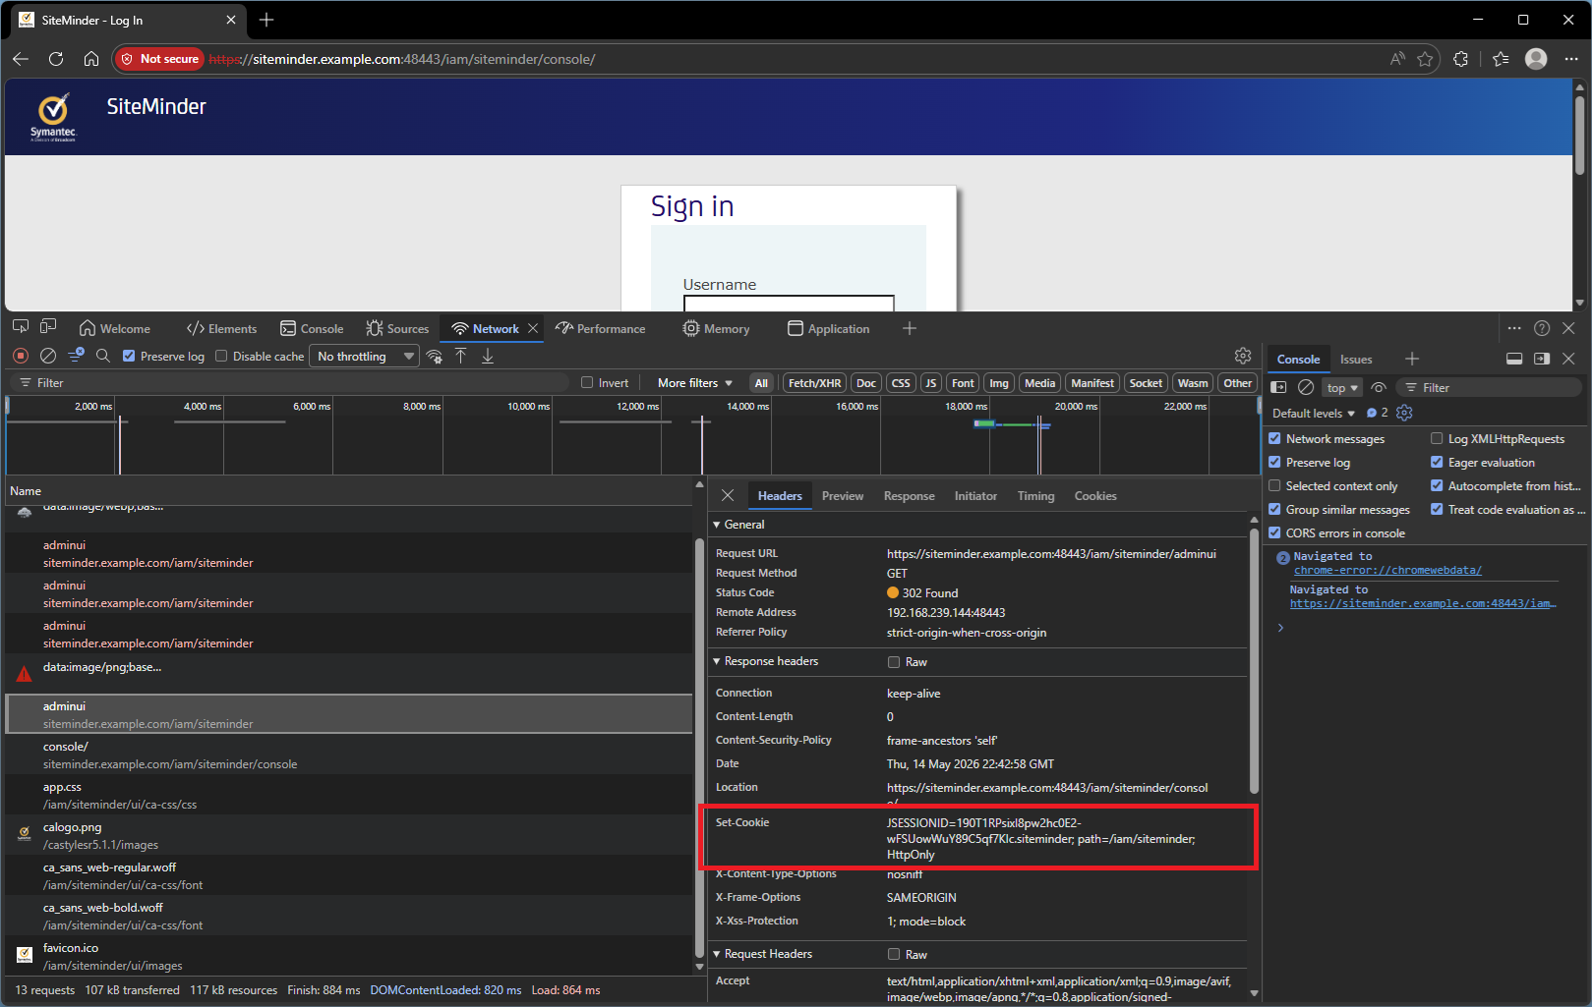Click the Not secure badge
The image size is (1592, 1007).
(160, 59)
